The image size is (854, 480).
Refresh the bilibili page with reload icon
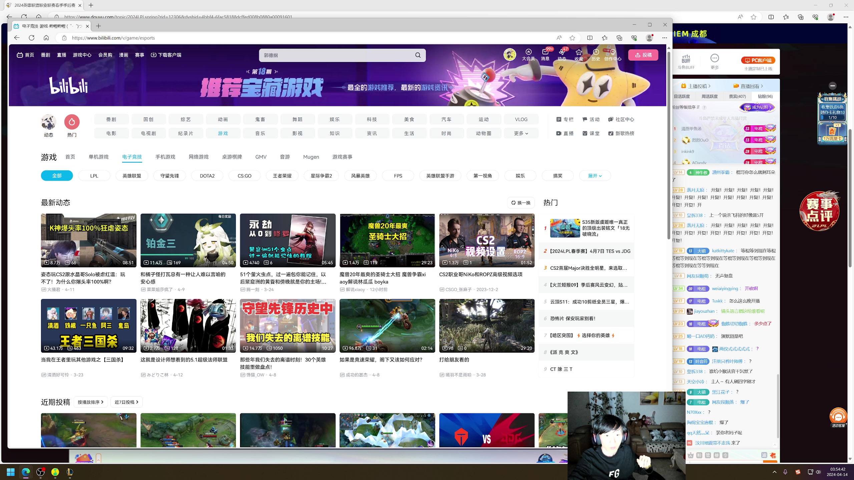tap(31, 38)
